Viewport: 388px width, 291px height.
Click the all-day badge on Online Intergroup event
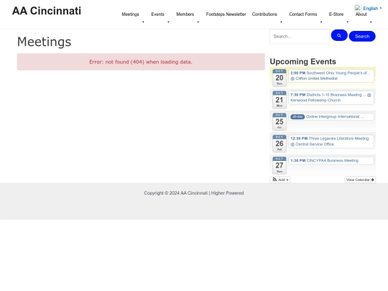tap(297, 116)
